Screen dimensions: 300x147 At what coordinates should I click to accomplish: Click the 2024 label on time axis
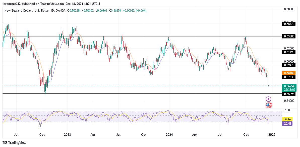(169, 135)
